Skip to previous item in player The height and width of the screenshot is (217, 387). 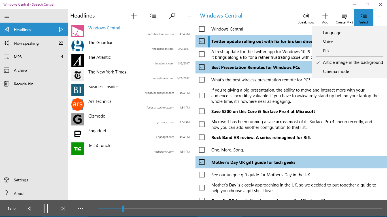pos(29,209)
